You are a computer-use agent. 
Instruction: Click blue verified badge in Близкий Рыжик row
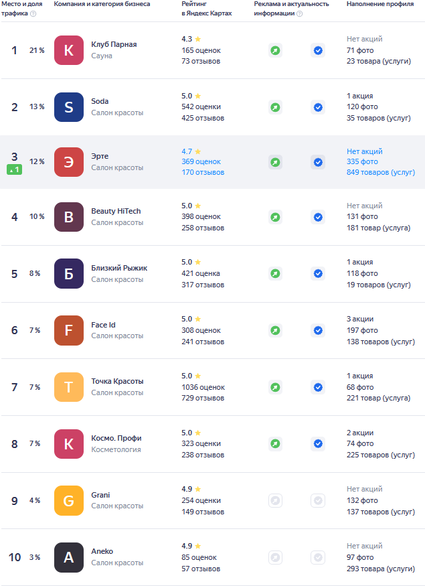click(x=318, y=273)
